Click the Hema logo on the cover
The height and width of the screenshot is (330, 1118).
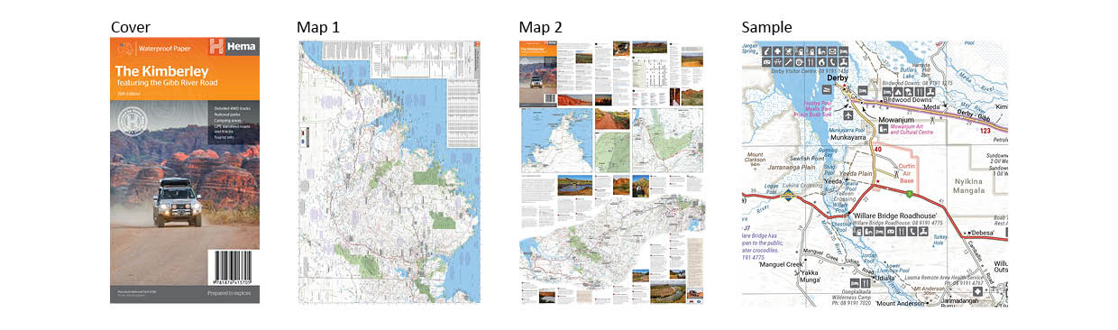click(234, 47)
